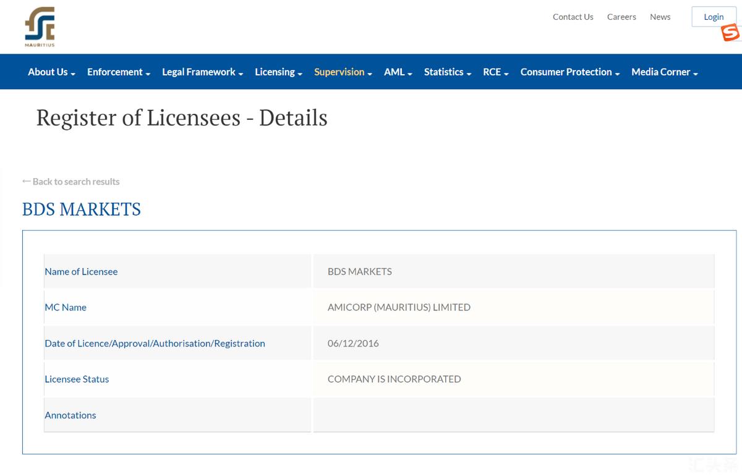
Task: Expand Consumer Protection menu
Action: tap(569, 72)
